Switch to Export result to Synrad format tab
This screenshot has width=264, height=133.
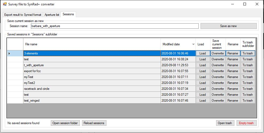[x=23, y=15]
